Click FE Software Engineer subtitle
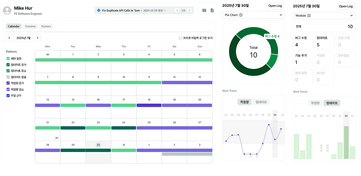Screen dimensions: 361x176 point(28,14)
